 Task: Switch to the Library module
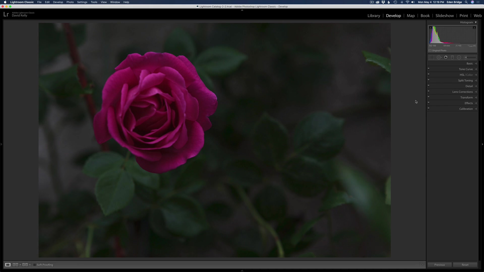point(374,16)
